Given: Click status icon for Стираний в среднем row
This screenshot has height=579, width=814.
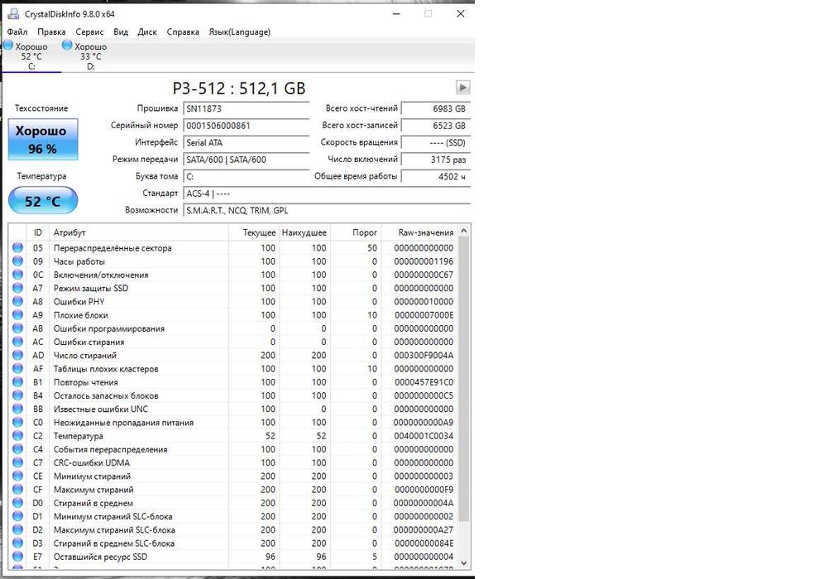Looking at the screenshot, I should (17, 503).
